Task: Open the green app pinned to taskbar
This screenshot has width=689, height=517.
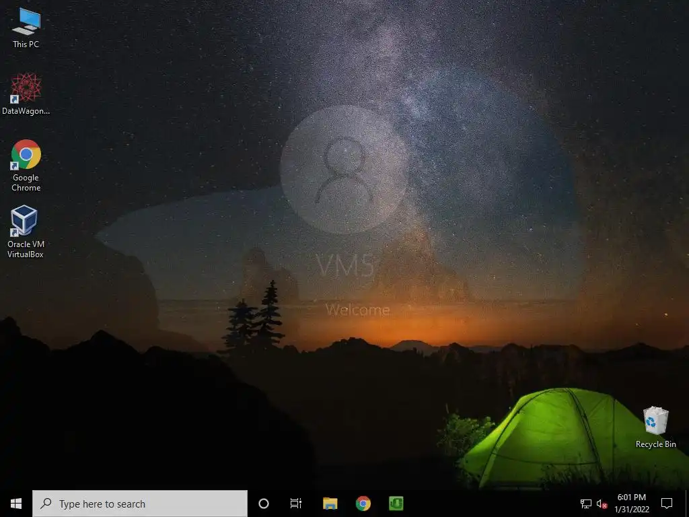Action: coord(396,504)
